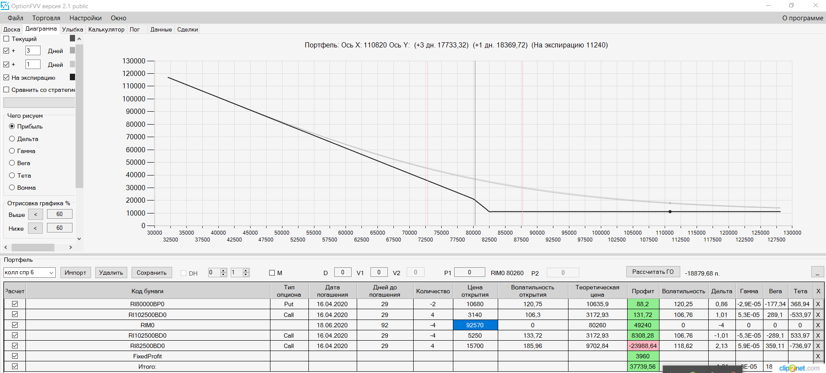Uncheck Расчет for the RIM0 row

(x=15, y=325)
